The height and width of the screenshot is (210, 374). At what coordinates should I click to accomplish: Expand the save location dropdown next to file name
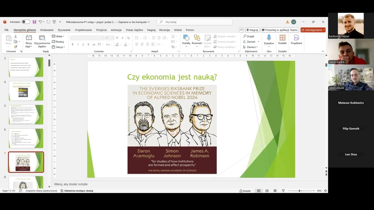[149, 22]
